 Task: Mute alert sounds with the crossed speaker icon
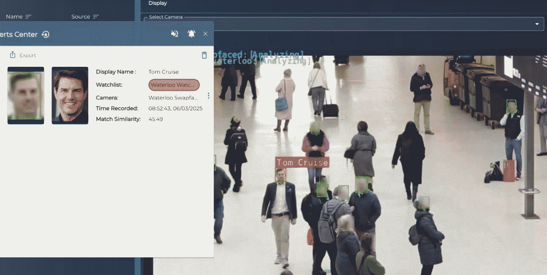pos(175,34)
